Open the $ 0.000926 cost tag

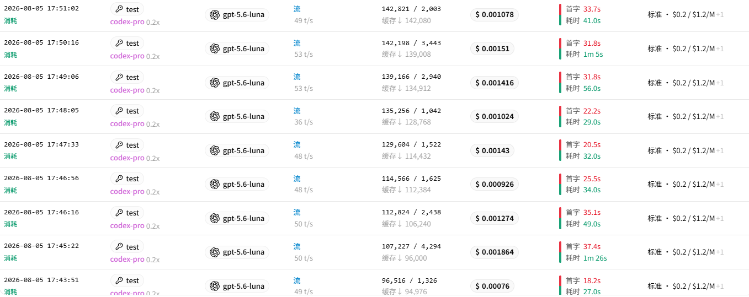point(495,184)
